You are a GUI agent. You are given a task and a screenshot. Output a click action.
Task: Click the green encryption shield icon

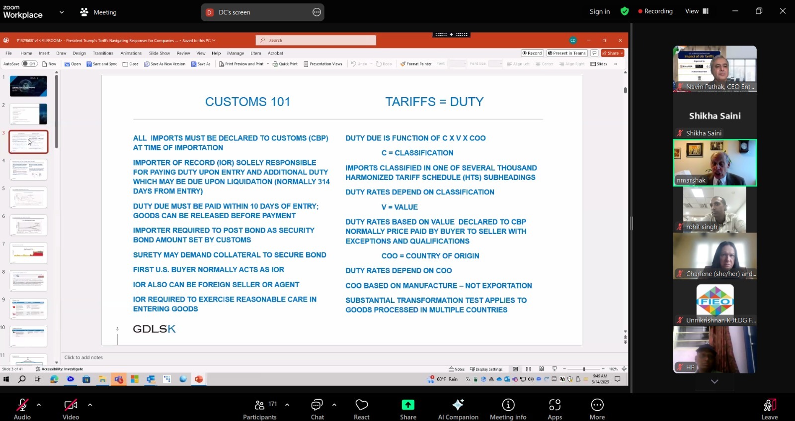(x=625, y=11)
